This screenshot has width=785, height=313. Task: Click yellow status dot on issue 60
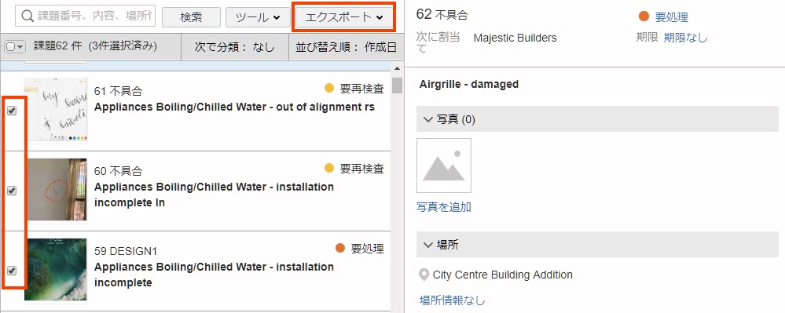coord(329,169)
